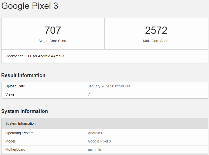Click the Google Pixel 3 model value
This screenshot has height=155, width=209.
(x=99, y=141)
